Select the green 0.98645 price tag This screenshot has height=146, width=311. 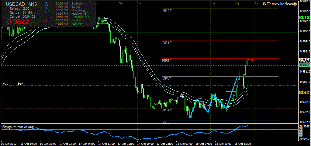pos(305,18)
